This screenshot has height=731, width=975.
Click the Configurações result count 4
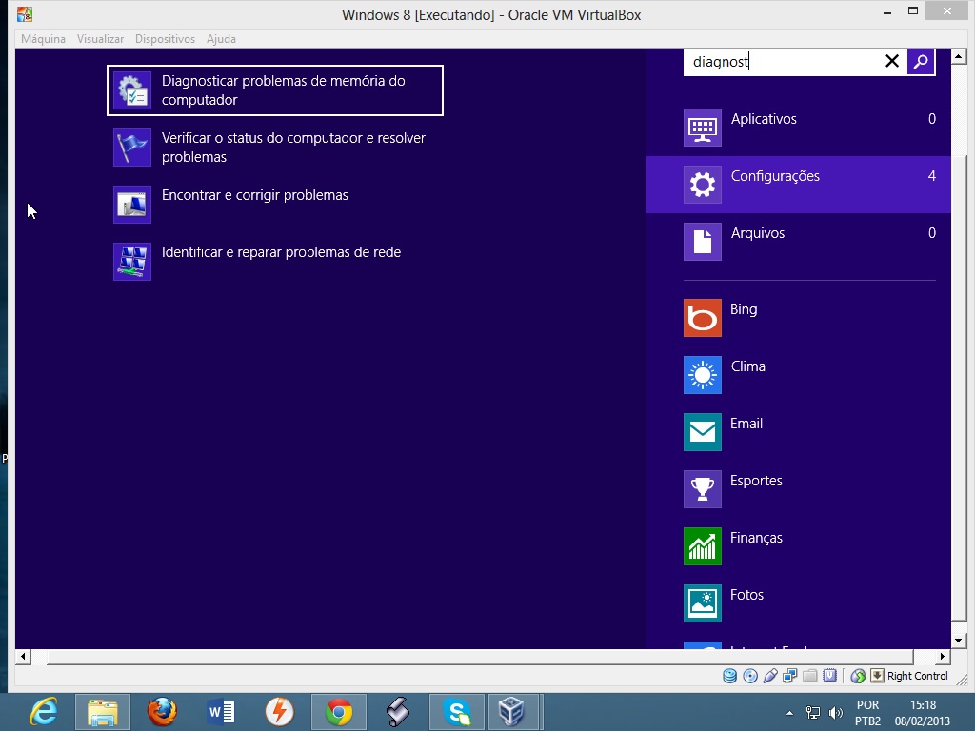coord(931,176)
